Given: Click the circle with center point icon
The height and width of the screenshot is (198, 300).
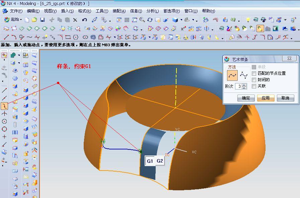Looking at the screenshot, I should click(x=4, y=121).
